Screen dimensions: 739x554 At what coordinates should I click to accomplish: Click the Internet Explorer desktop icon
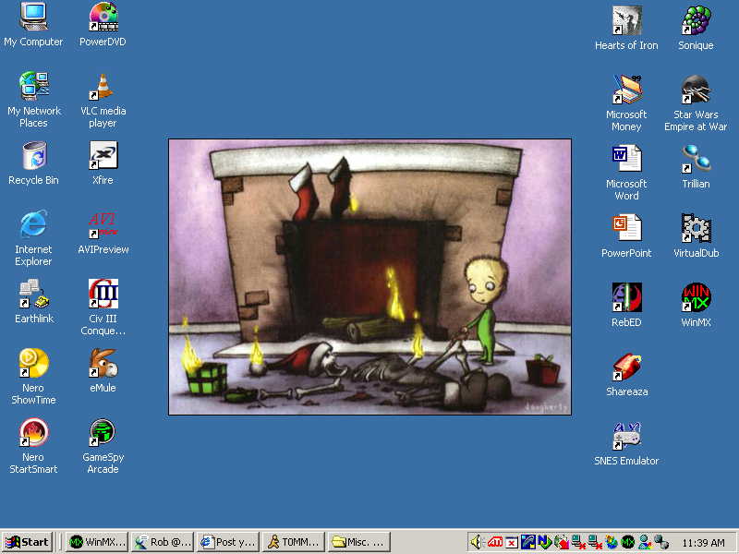tap(33, 224)
